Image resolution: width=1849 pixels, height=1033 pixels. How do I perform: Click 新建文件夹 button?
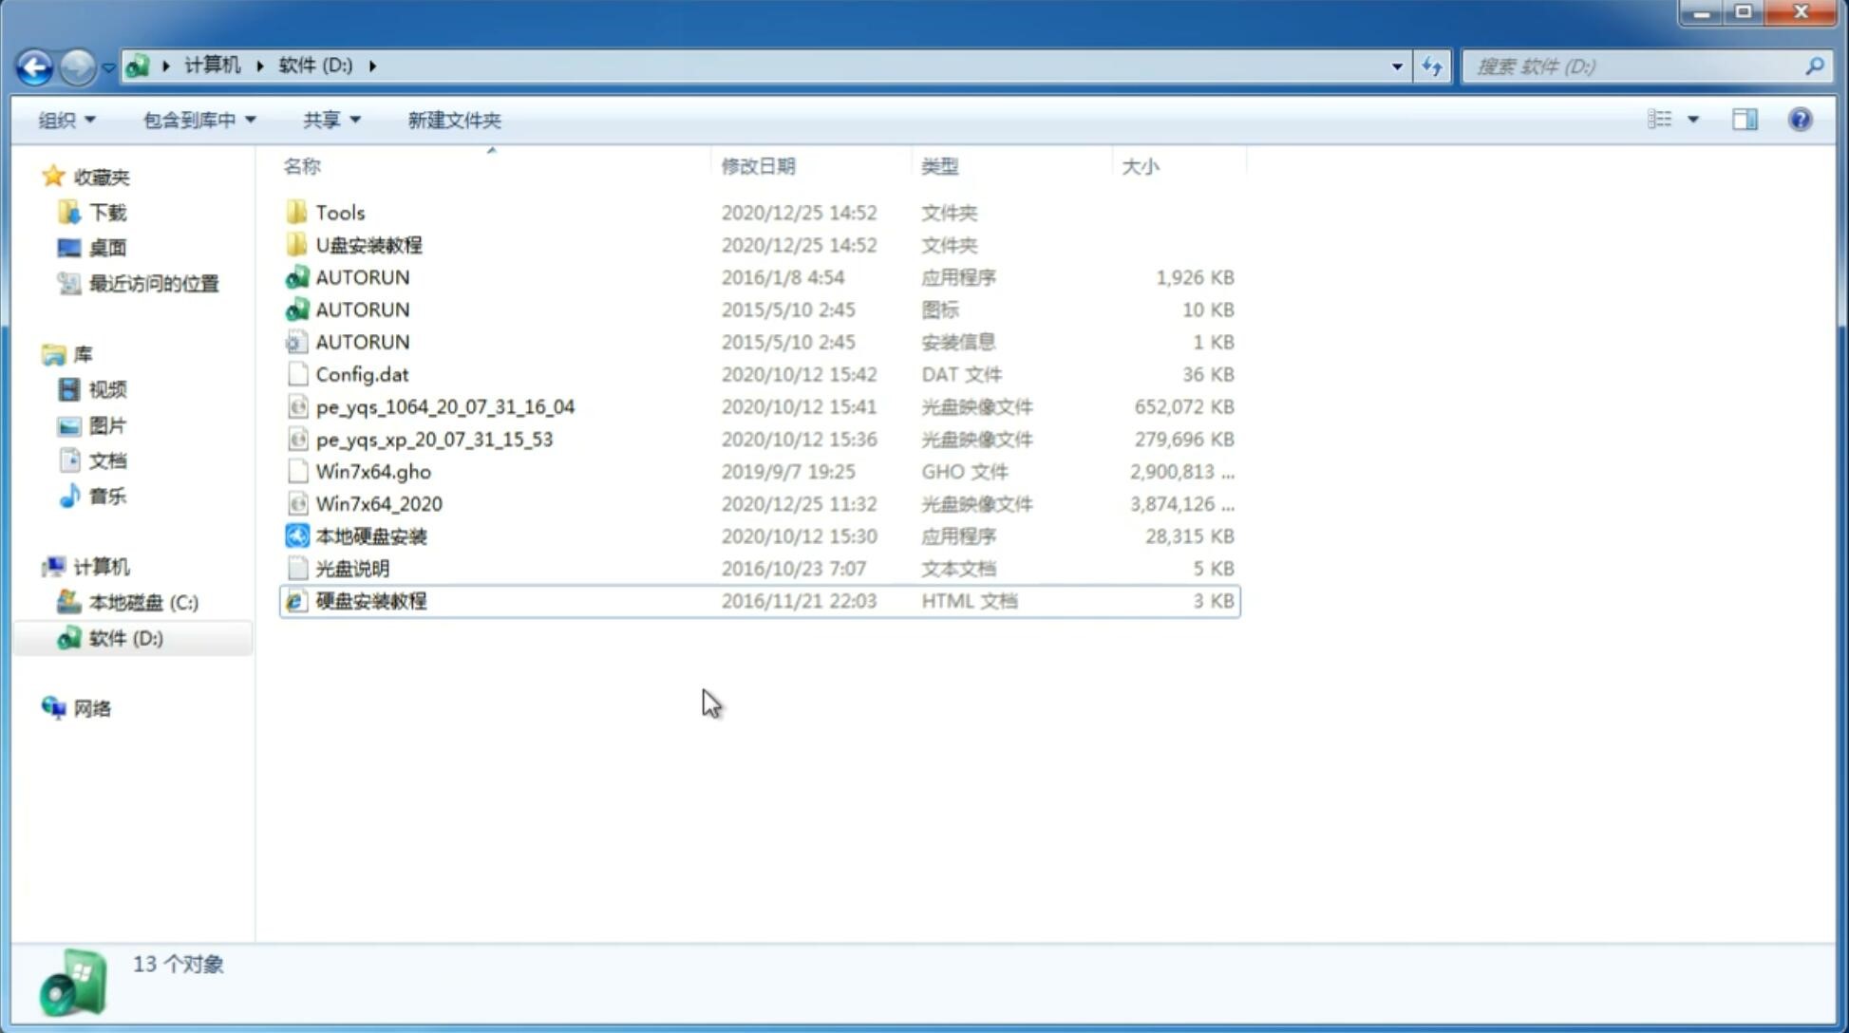pos(453,120)
